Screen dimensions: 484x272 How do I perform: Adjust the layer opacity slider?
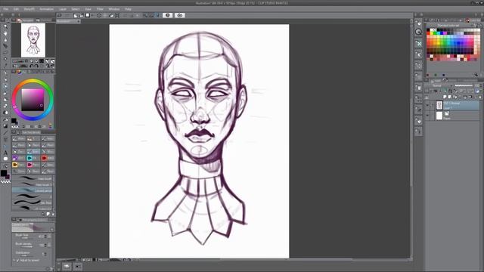(x=464, y=85)
